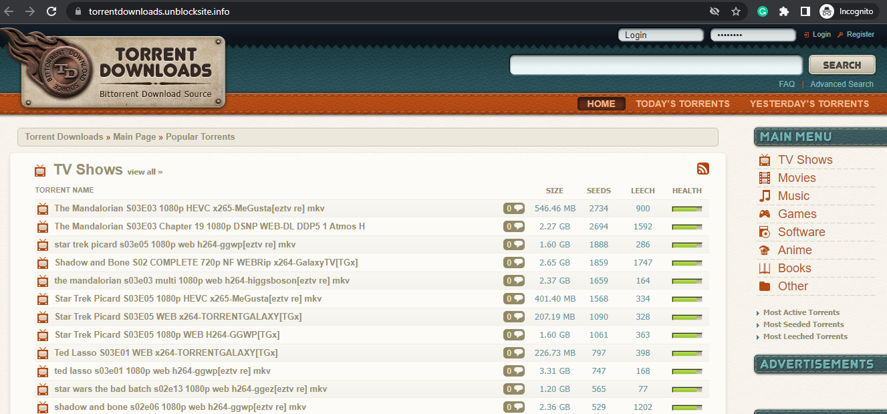Click comment bubble beside Shadow and Bone S02
The image size is (887, 414).
514,262
